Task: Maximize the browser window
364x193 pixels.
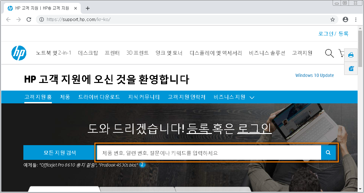Action: 345,3
